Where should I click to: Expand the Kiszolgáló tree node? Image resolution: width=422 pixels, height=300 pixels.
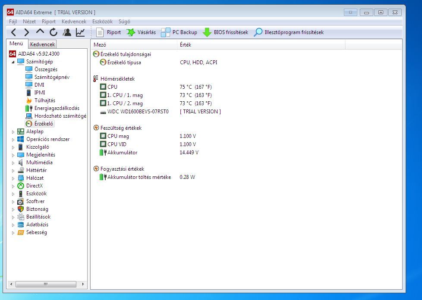click(x=13, y=147)
